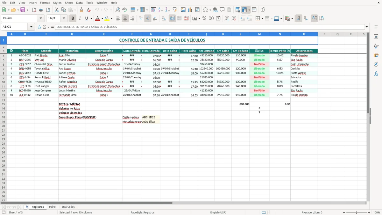The width and height of the screenshot is (382, 215).
Task: Toggle Freeze Rows and Columns
Action: tap(244, 10)
